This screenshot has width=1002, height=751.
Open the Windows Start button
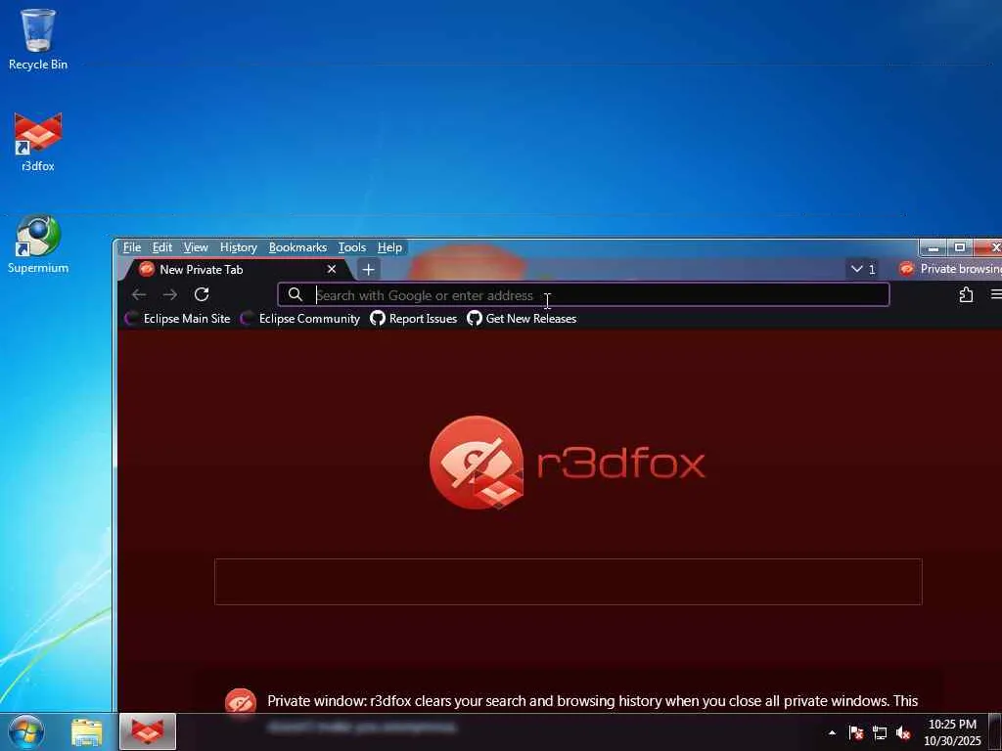tap(26, 731)
